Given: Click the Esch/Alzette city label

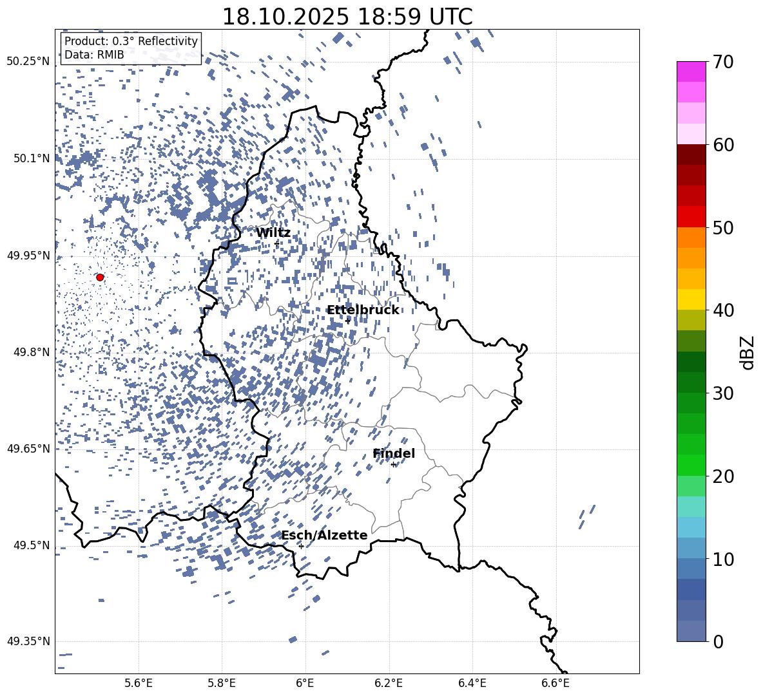Looking at the screenshot, I should 324,535.
